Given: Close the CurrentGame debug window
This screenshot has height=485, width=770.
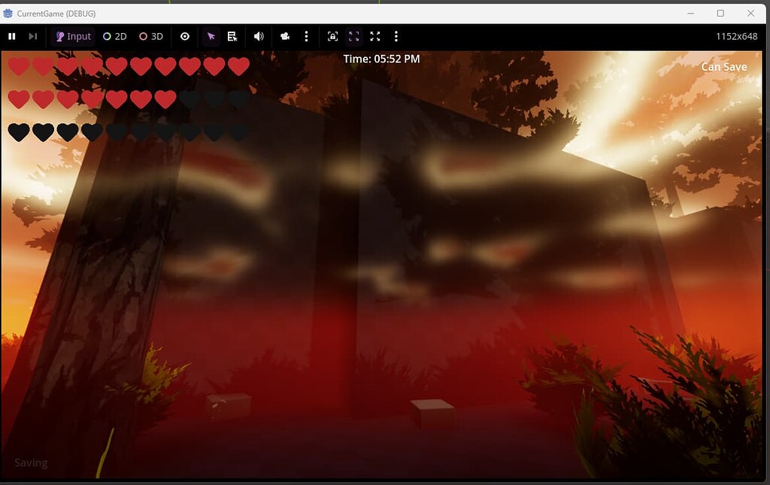Looking at the screenshot, I should click(x=750, y=14).
